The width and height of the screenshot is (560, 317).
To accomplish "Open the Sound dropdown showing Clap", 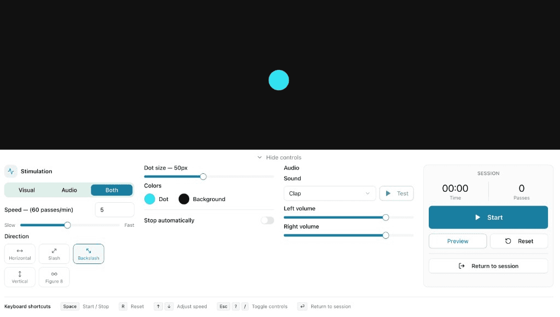I will coord(330,193).
